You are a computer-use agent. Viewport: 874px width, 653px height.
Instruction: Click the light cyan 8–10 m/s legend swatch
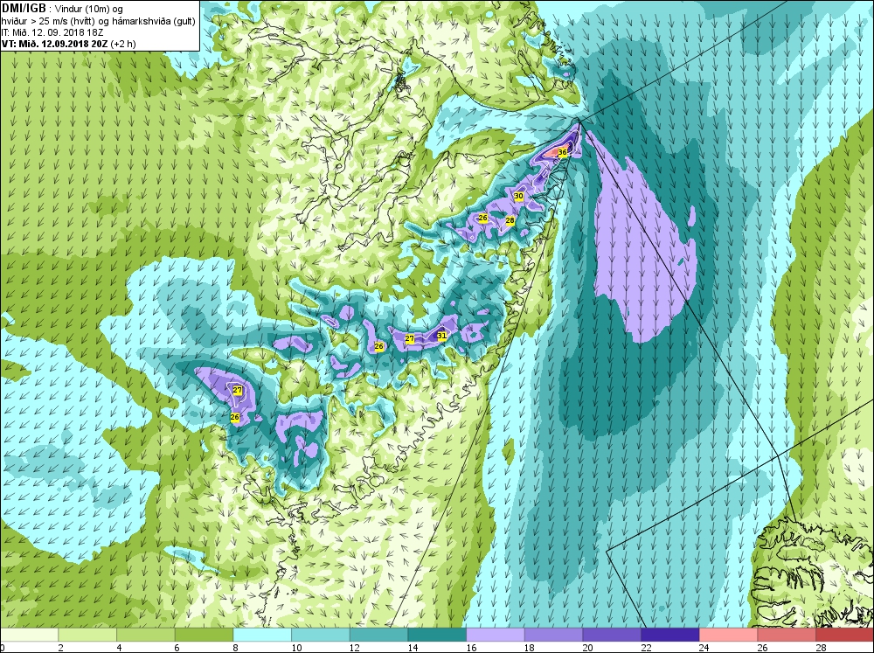(x=262, y=635)
